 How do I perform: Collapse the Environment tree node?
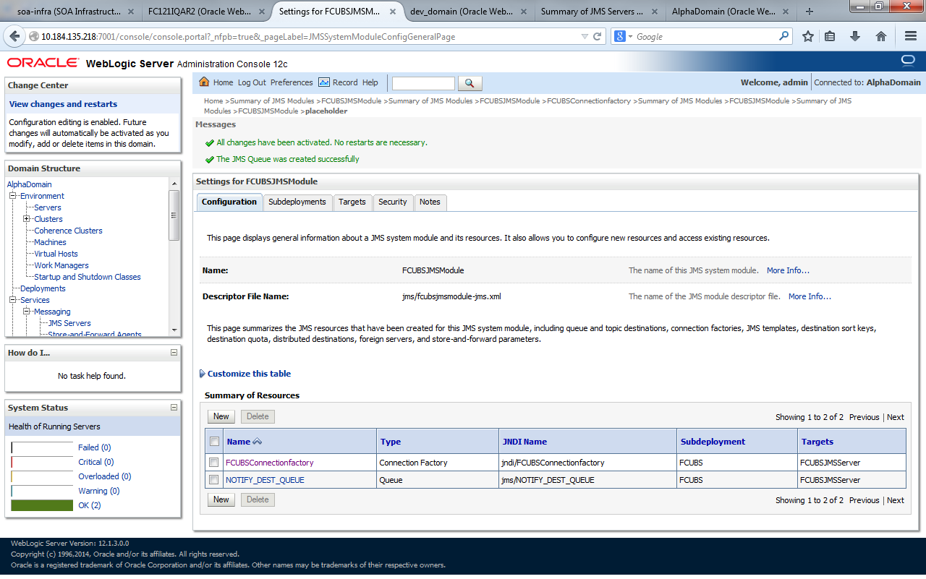coord(12,196)
